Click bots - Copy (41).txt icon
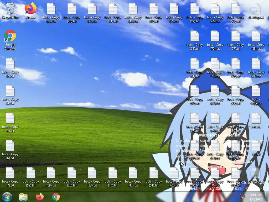This screenshot has width=269, height=202. [133, 13]
